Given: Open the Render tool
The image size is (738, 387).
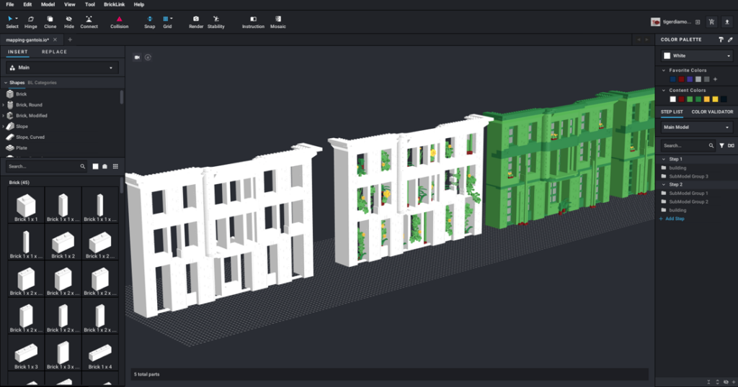Looking at the screenshot, I should (x=196, y=22).
